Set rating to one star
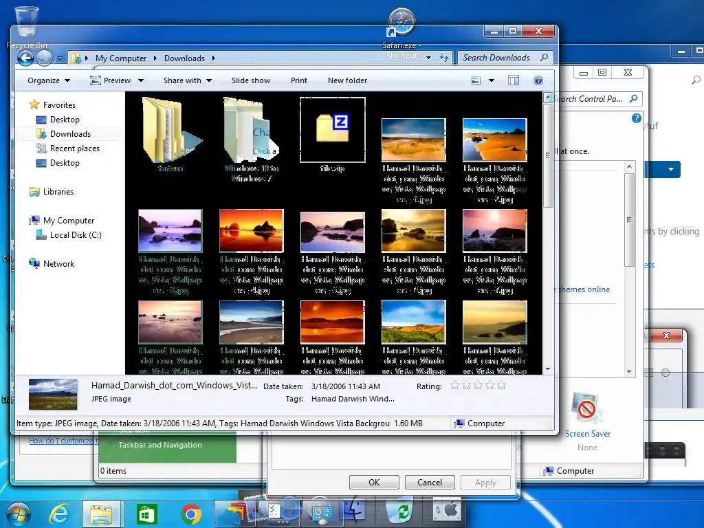Screen dimensions: 704x528 [455, 385]
